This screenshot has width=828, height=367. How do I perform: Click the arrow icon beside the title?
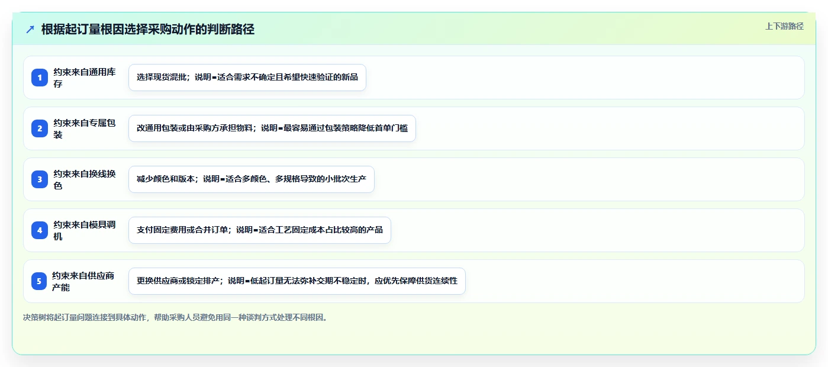point(30,30)
